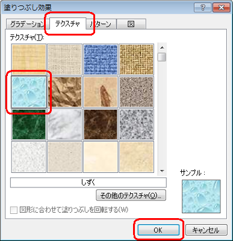Screen dimensions: 233x241
Task: Choose the beige recycled paper texture
Action: coord(64,157)
